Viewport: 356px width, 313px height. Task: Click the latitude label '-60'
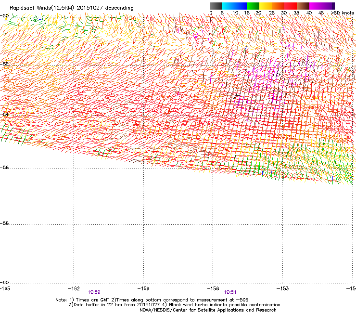coord(4,283)
